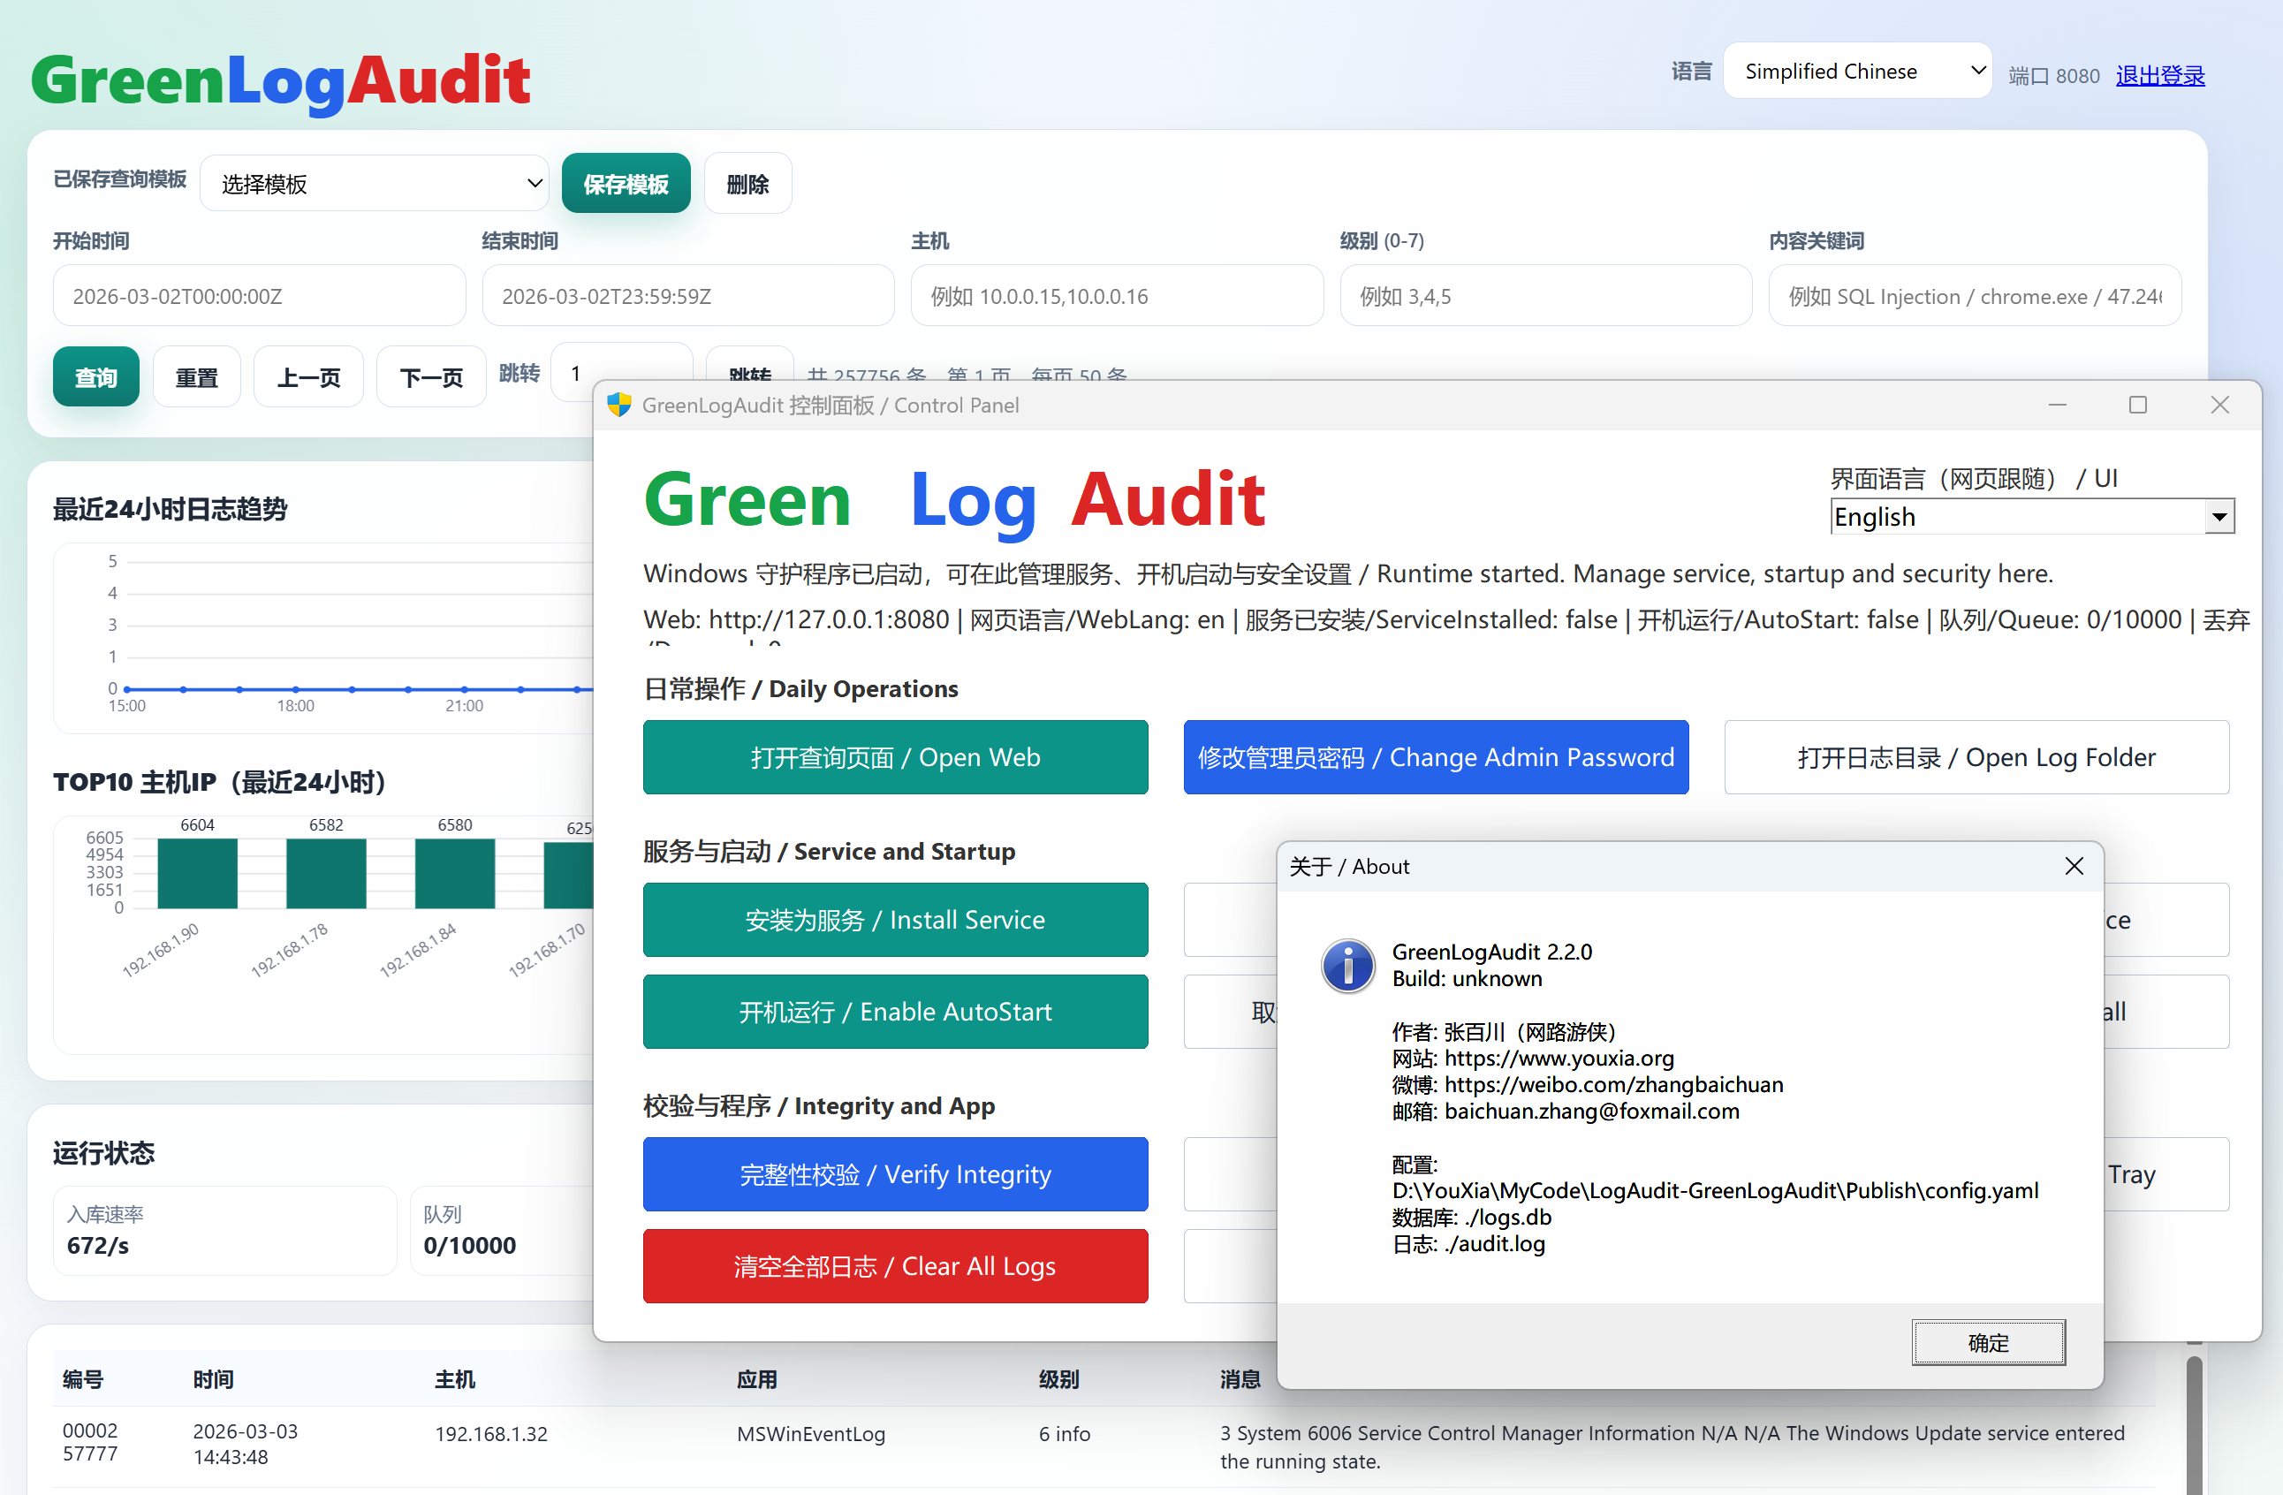Image resolution: width=2283 pixels, height=1495 pixels.
Task: Click Install Service button
Action: [895, 919]
